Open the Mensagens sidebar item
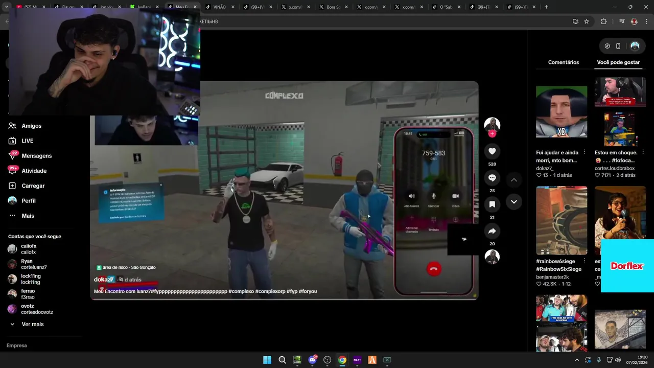Image resolution: width=654 pixels, height=368 pixels. click(36, 156)
